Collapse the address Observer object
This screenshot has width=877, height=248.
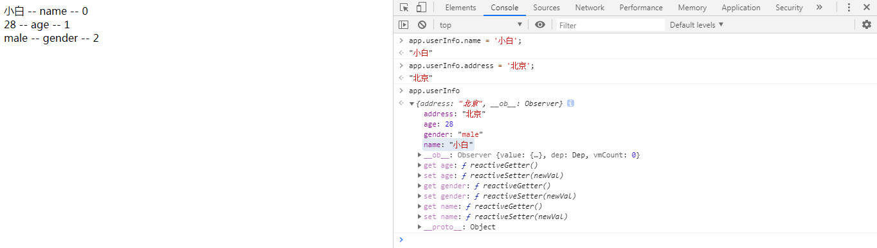[411, 103]
